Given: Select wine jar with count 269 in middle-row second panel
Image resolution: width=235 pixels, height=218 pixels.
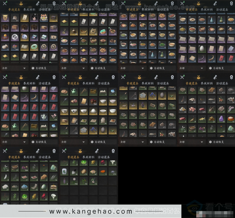Looking at the screenshot, I should click(x=93, y=101).
